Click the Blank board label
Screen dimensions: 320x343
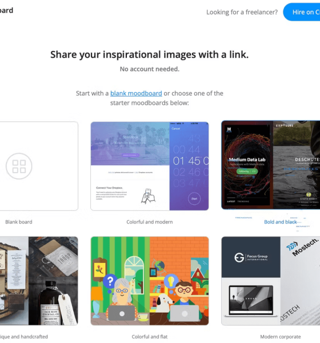tap(19, 222)
